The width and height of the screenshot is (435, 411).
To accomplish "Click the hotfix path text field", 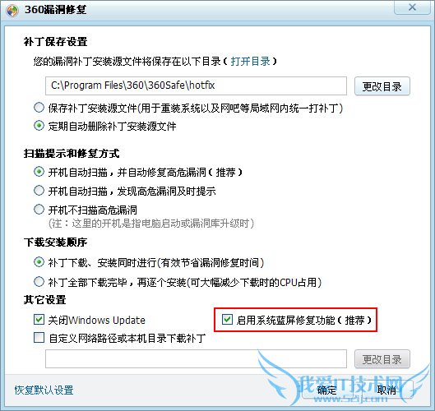I will (x=196, y=85).
